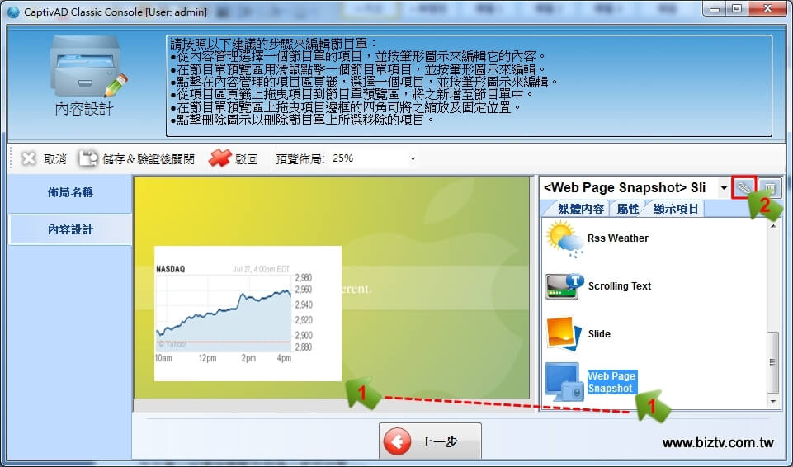793x467 pixels.
Task: Expand the Web Page Snapshot item dropdown
Action: point(724,188)
